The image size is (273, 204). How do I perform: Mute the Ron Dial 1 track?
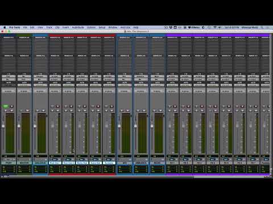tap(57, 110)
